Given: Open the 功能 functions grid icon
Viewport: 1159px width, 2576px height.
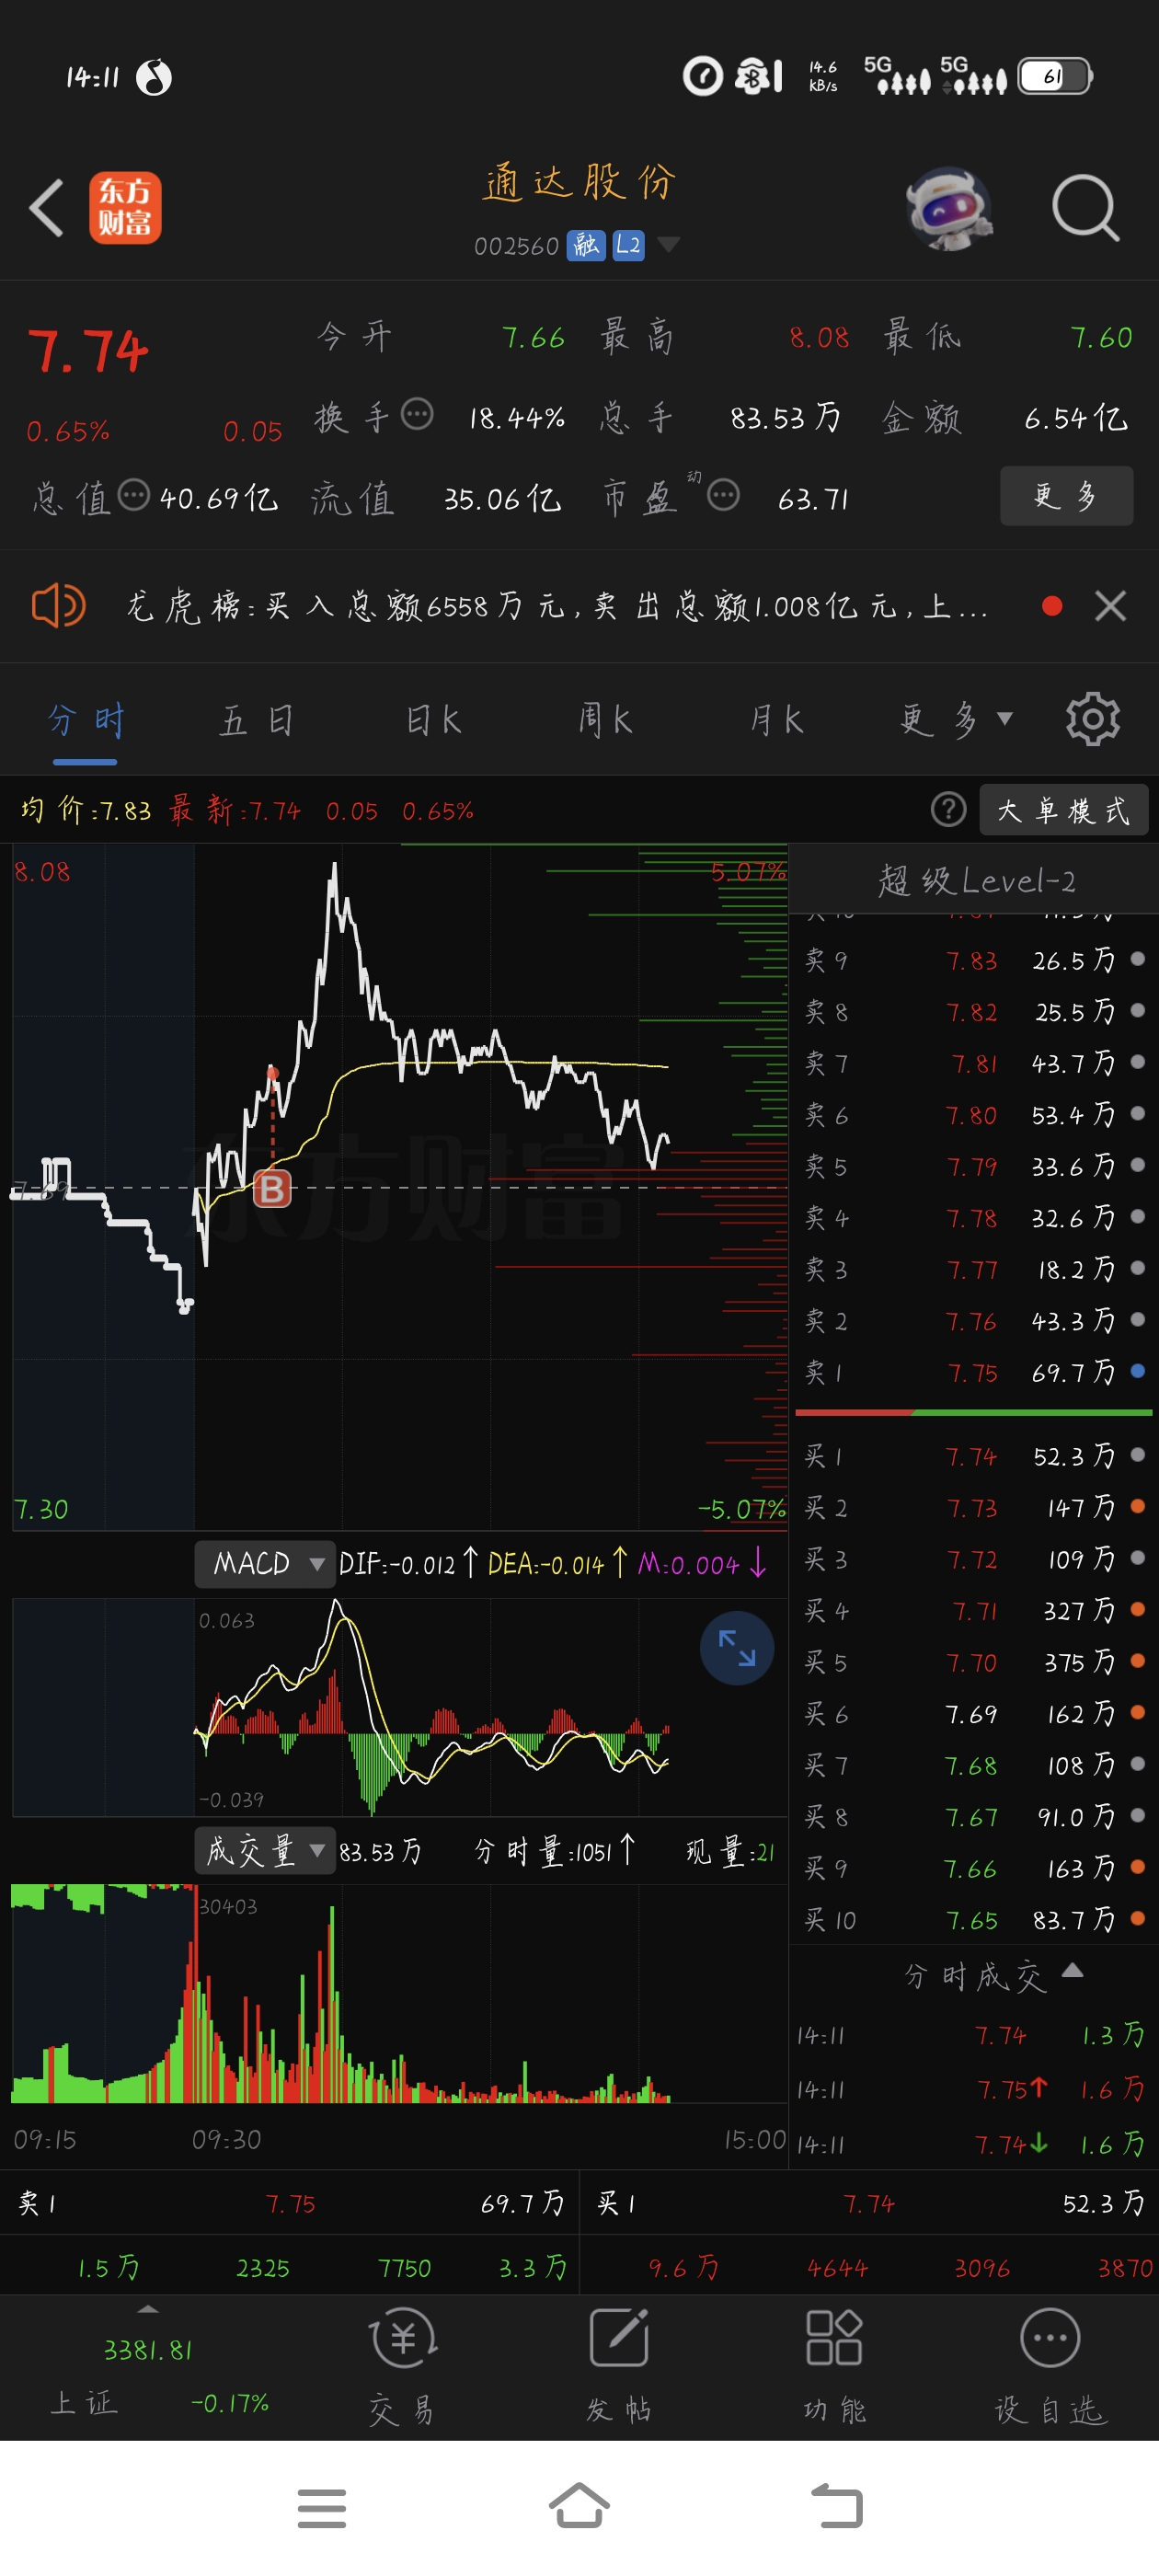Looking at the screenshot, I should coord(835,2367).
